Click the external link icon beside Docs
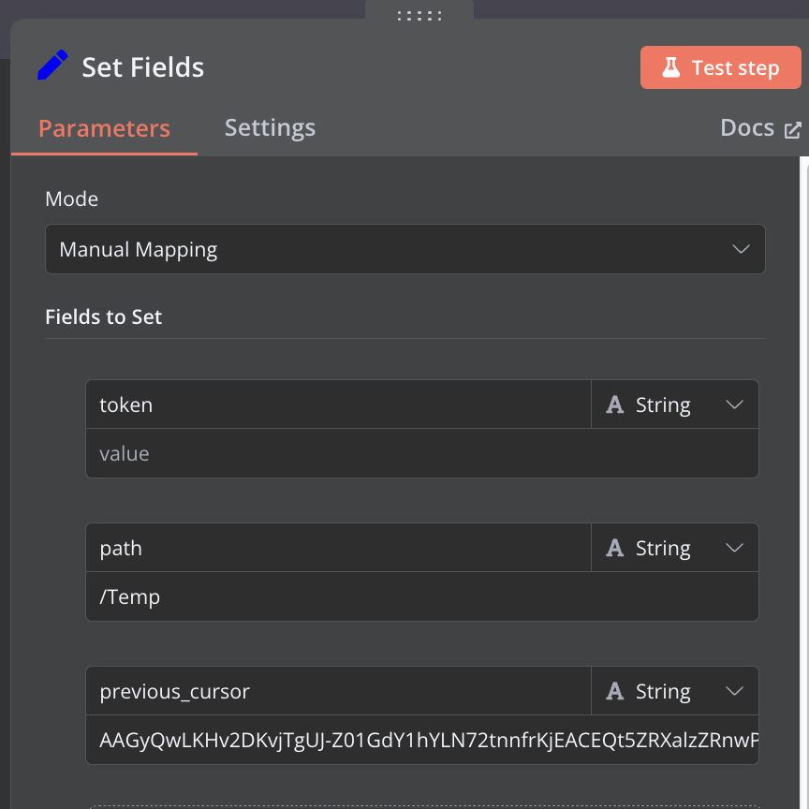The image size is (809, 809). 792,130
